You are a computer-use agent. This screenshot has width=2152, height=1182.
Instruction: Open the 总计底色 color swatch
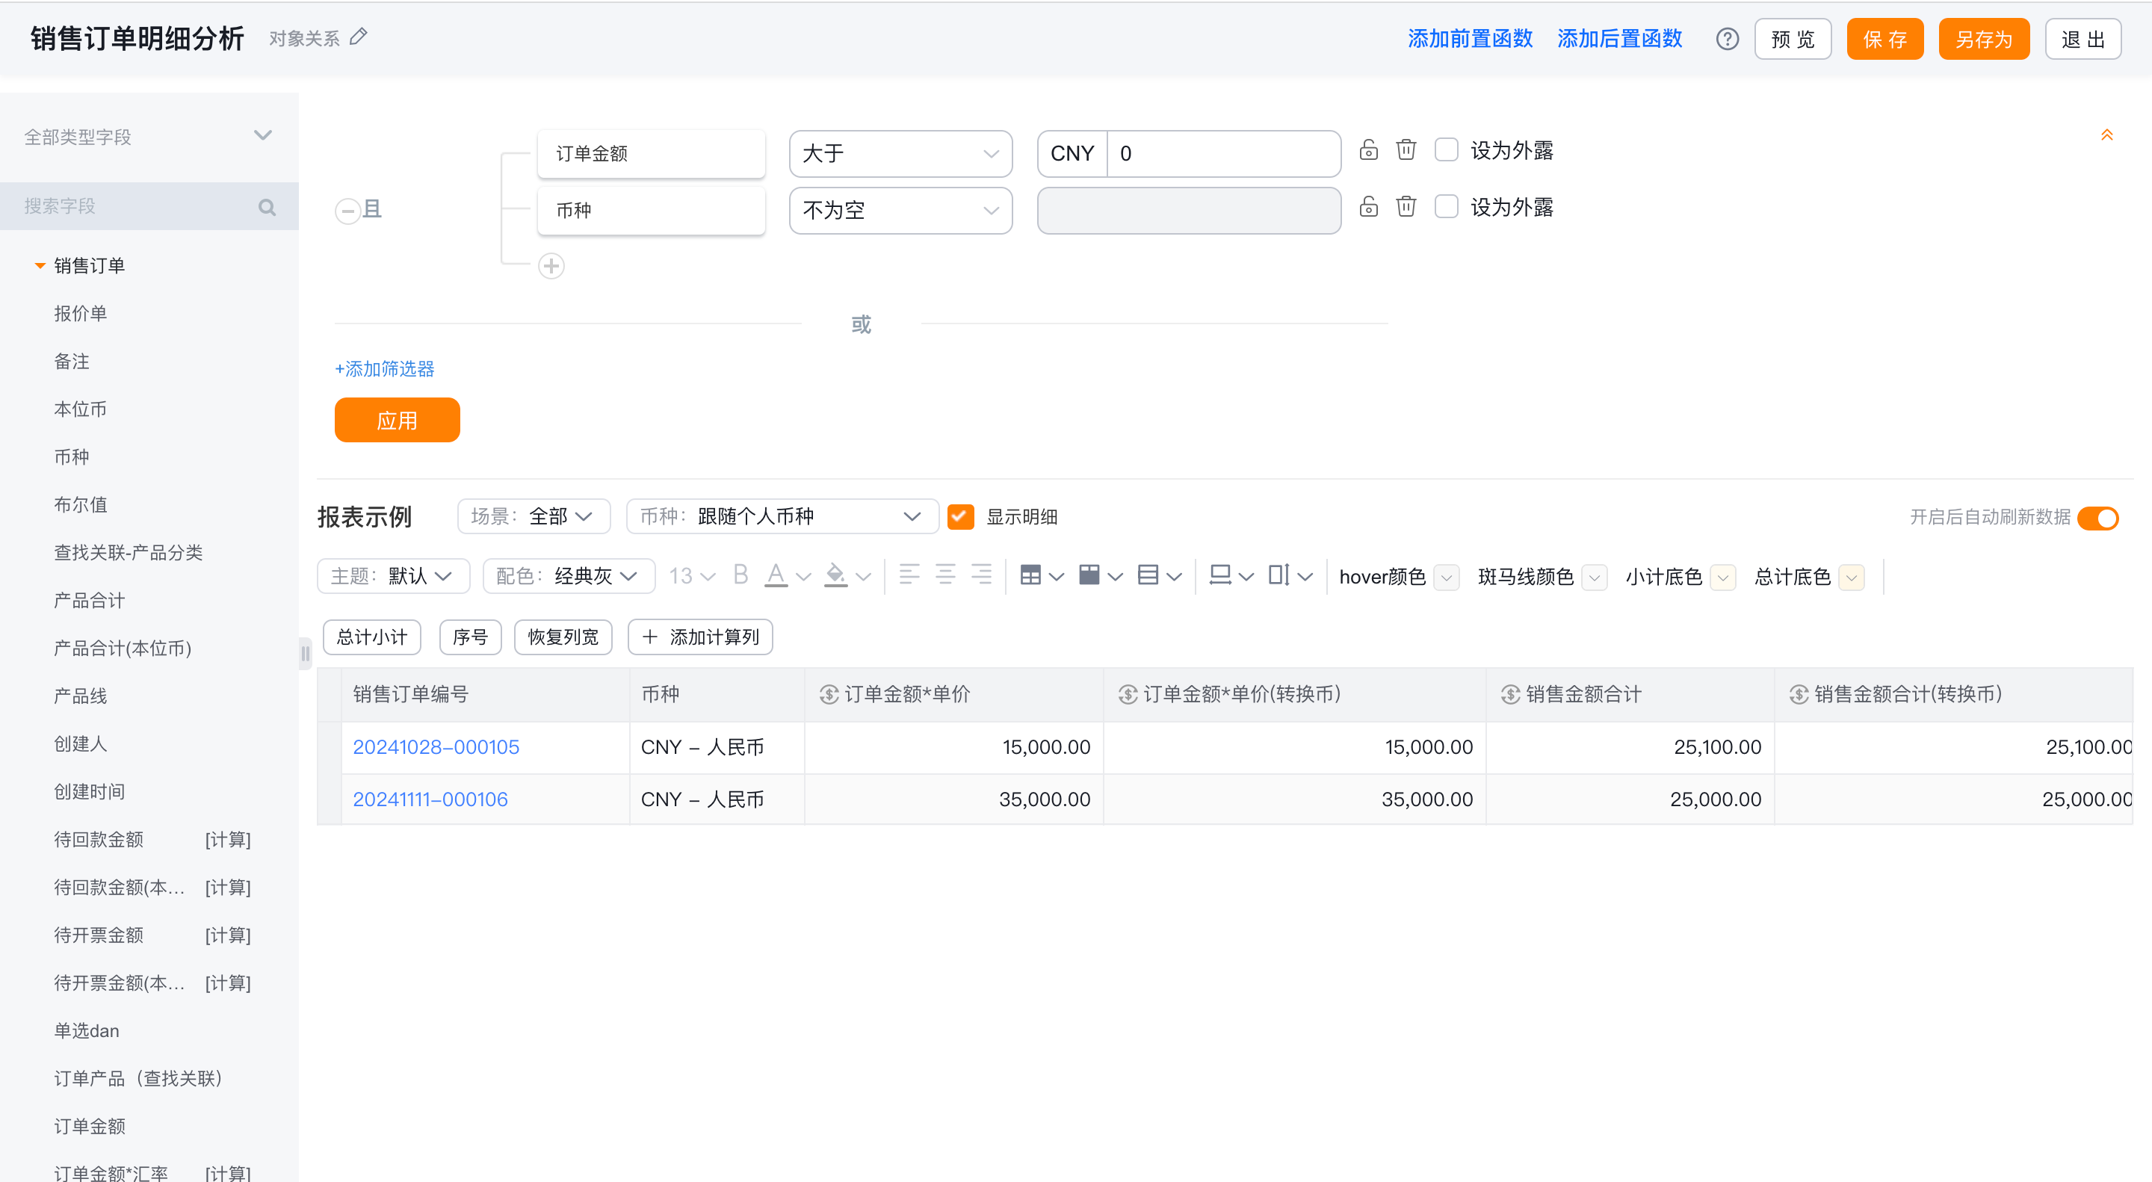1852,578
